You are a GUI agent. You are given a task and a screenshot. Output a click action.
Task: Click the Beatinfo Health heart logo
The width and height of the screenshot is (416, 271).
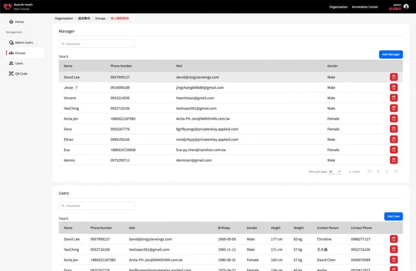pos(7,6)
